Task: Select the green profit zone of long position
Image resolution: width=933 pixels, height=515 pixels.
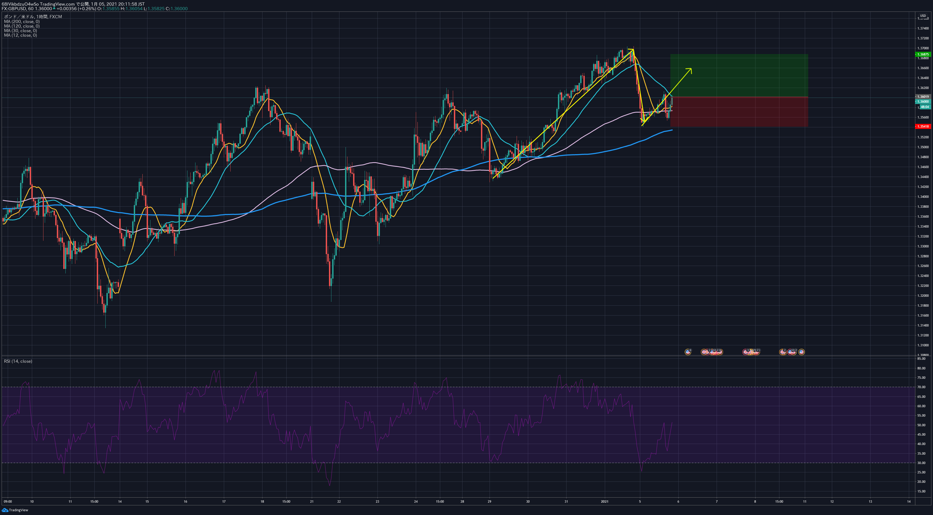Action: coord(739,75)
